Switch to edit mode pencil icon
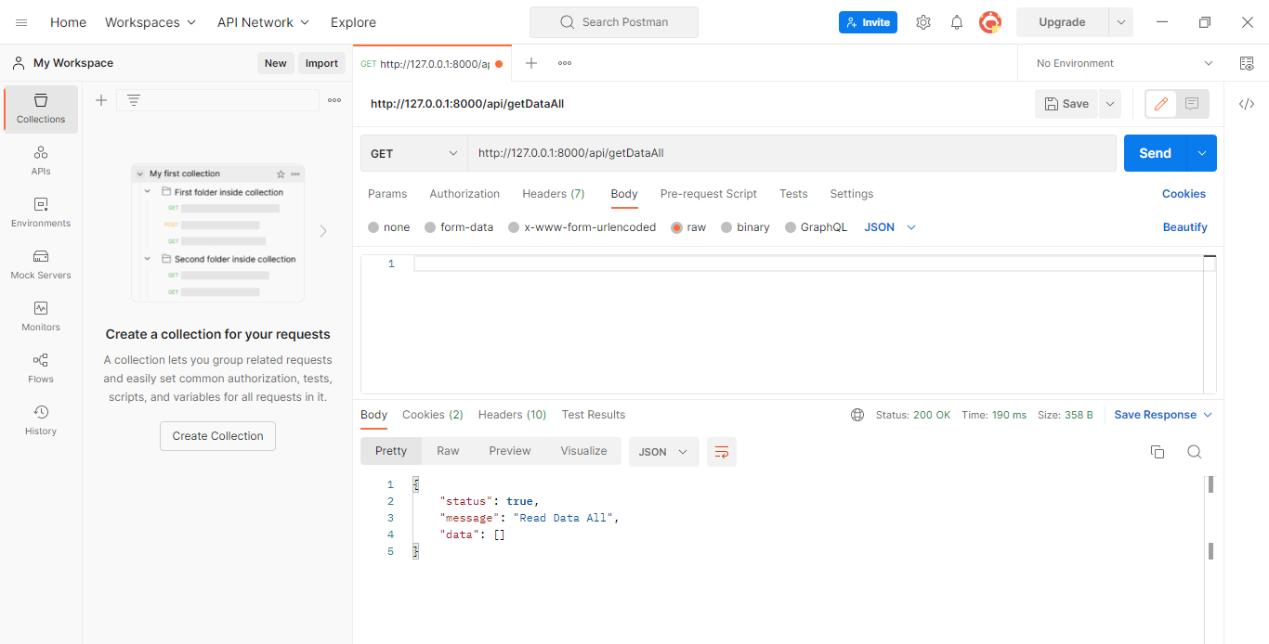This screenshot has height=644, width=1269. (1161, 104)
